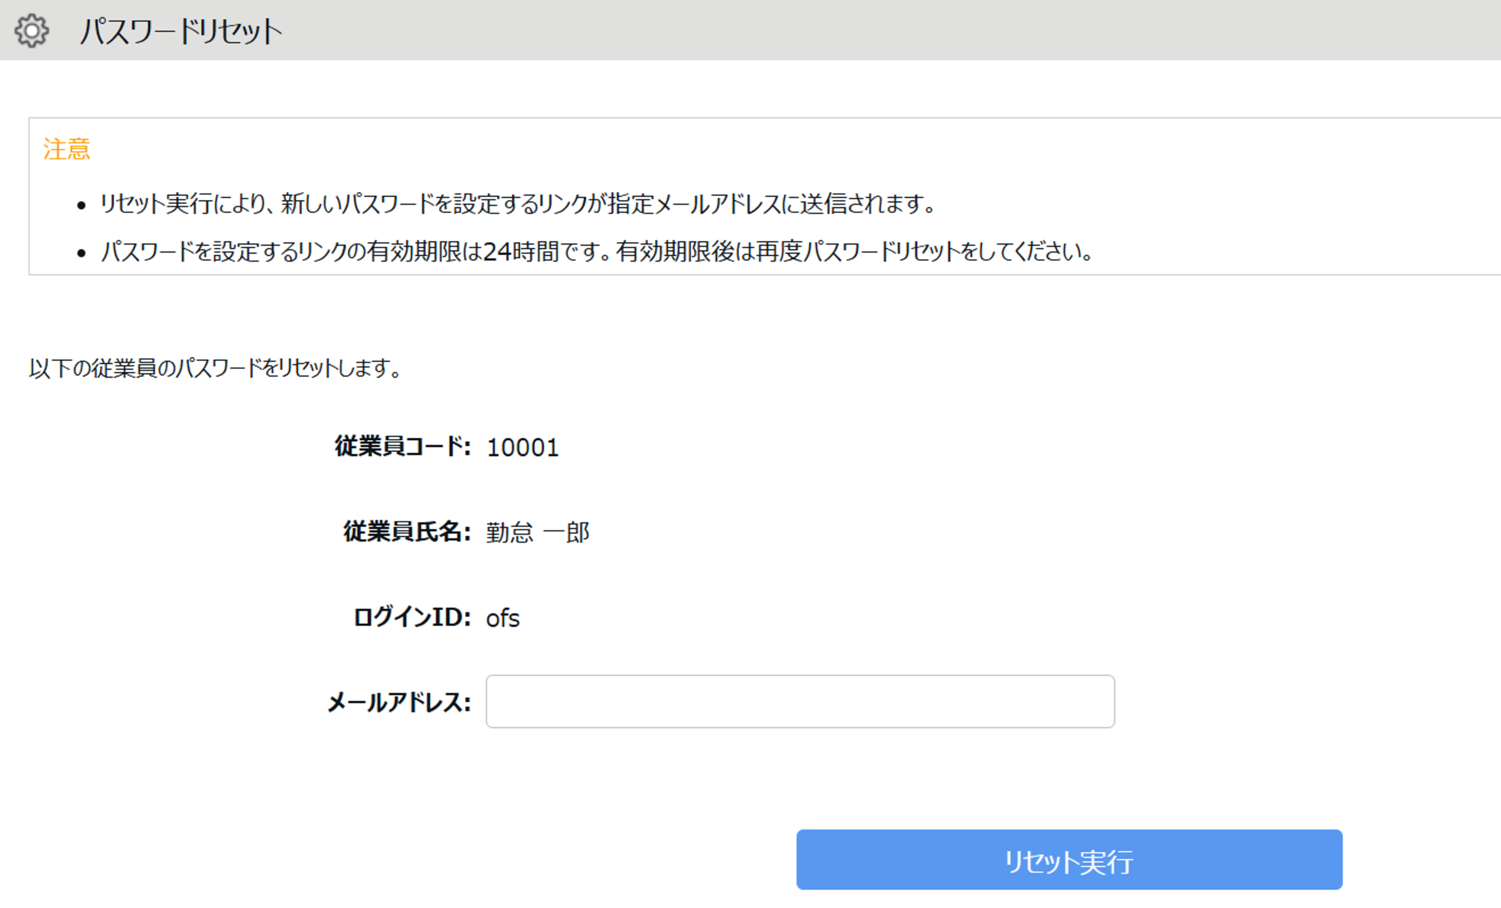Image resolution: width=1501 pixels, height=908 pixels.
Task: Click the bullet before リセット実行により notice
Action: coord(81,205)
